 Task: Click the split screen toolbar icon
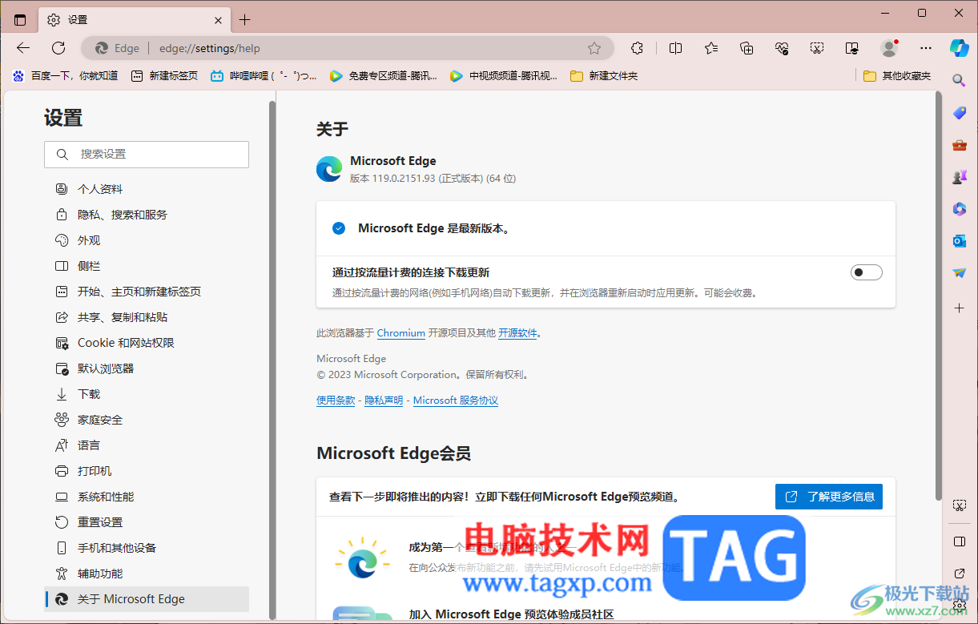pyautogui.click(x=675, y=48)
